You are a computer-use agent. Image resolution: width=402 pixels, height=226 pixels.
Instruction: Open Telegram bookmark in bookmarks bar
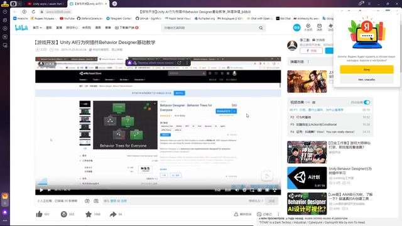click(x=119, y=18)
